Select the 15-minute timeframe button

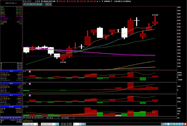tap(34, 4)
